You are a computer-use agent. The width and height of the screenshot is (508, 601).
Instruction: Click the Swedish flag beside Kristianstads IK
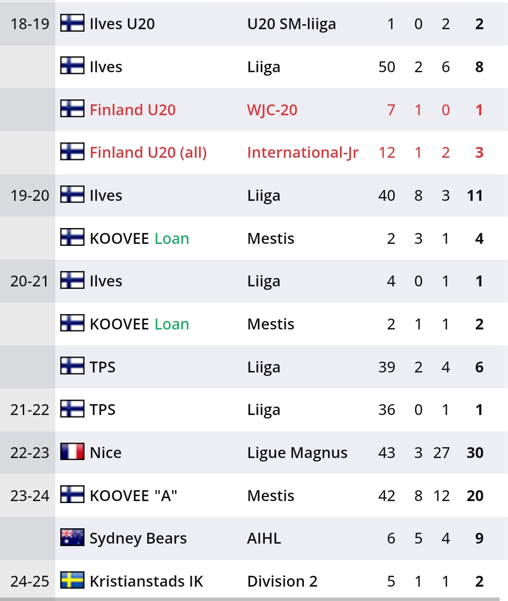[72, 581]
